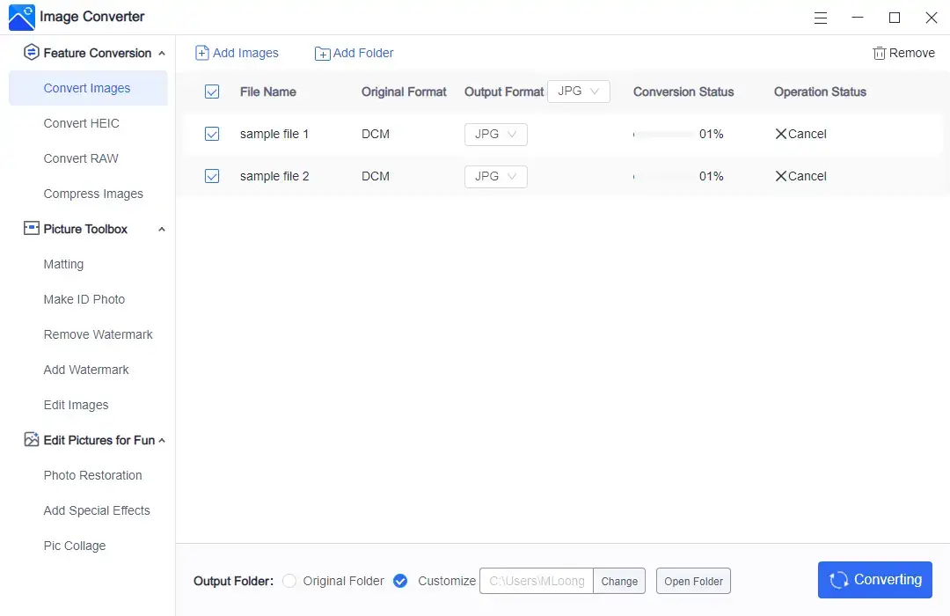Toggle the select-all checkbox in header
Viewport: 950px width, 616px height.
pyautogui.click(x=212, y=92)
